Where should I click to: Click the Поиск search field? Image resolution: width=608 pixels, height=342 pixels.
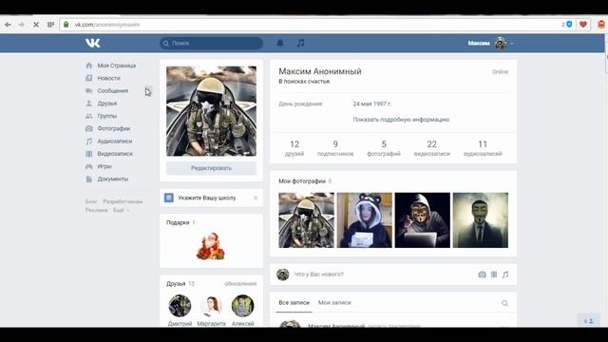(211, 43)
